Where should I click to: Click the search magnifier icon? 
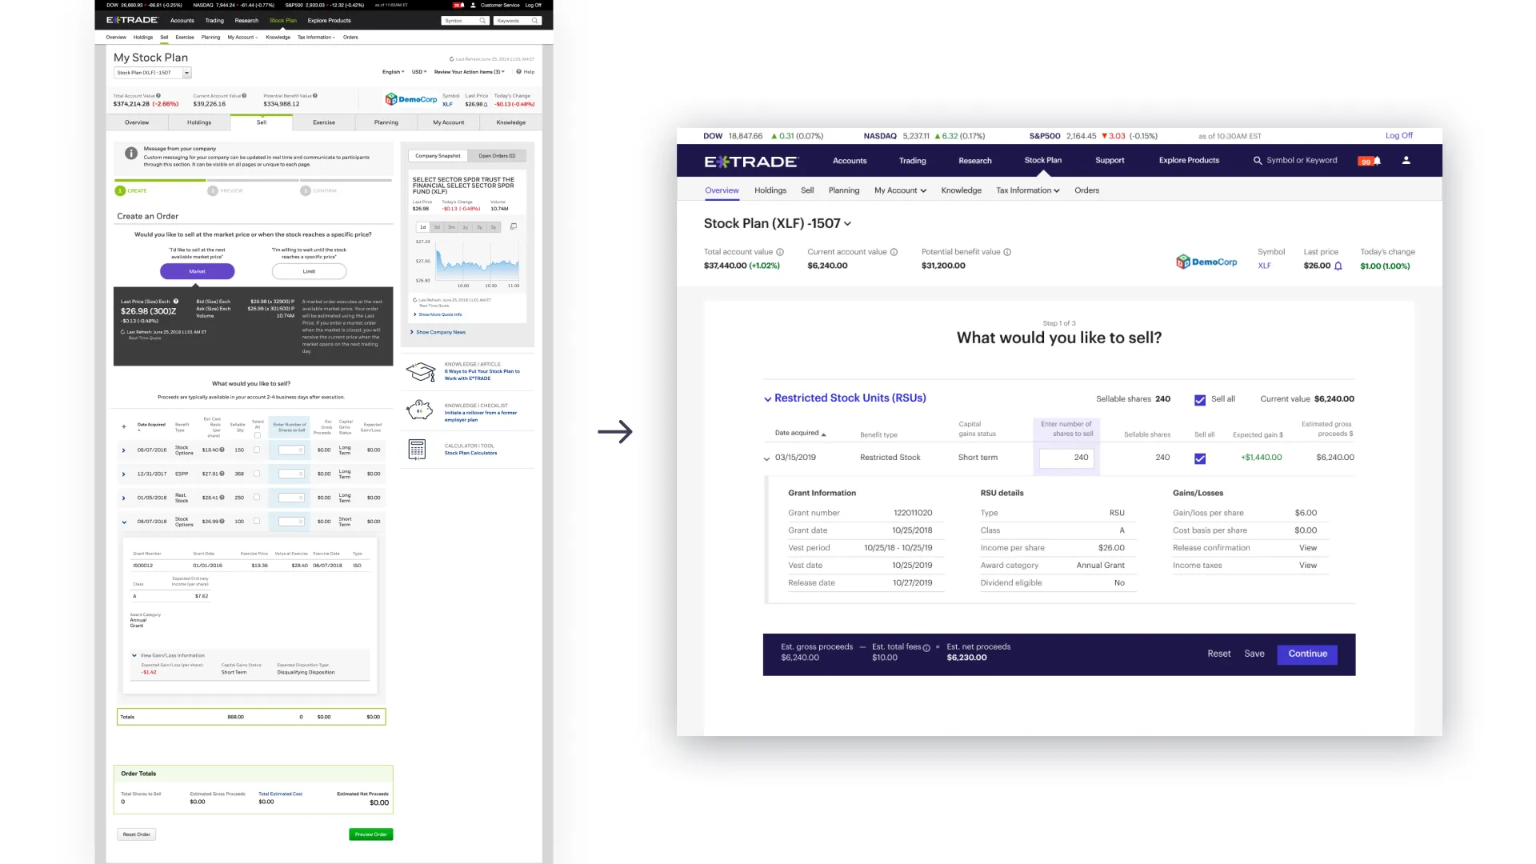click(1258, 161)
